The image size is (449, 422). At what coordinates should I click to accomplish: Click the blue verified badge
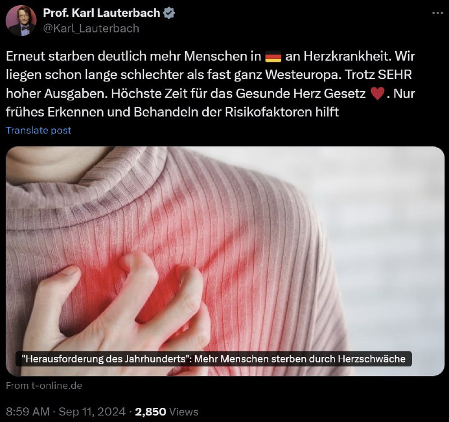coord(169,13)
